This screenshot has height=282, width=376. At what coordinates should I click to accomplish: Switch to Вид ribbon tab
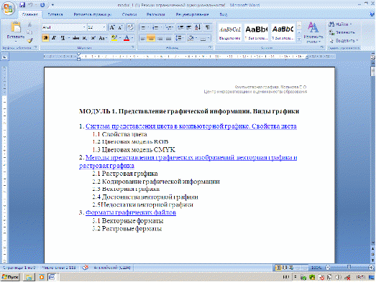[224, 14]
